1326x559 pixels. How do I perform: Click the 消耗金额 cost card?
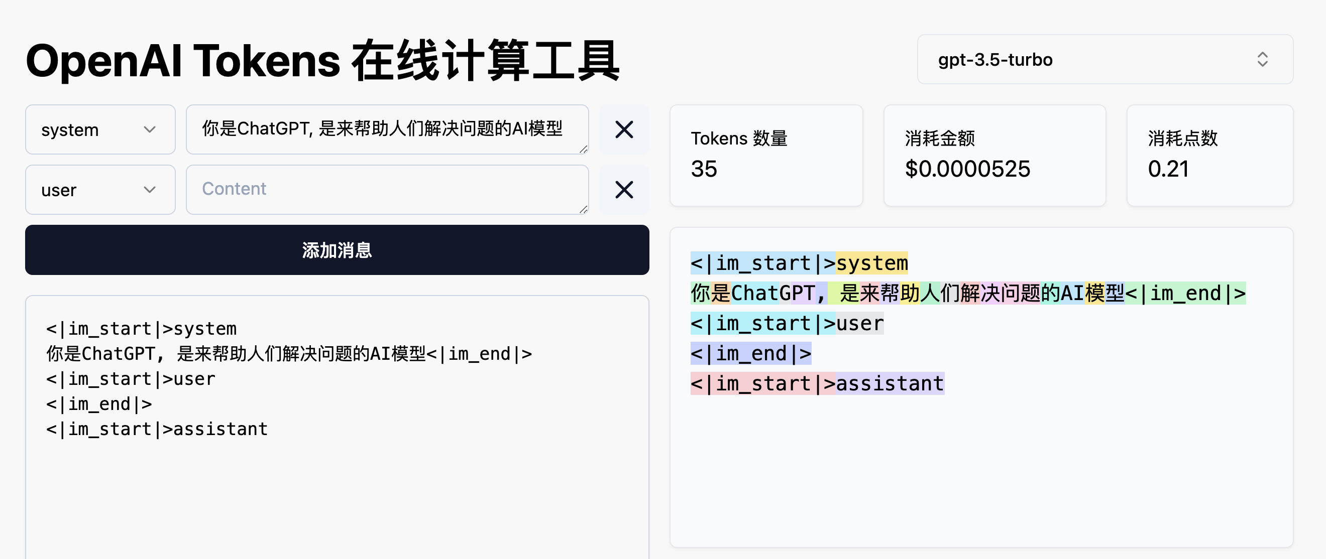[994, 156]
